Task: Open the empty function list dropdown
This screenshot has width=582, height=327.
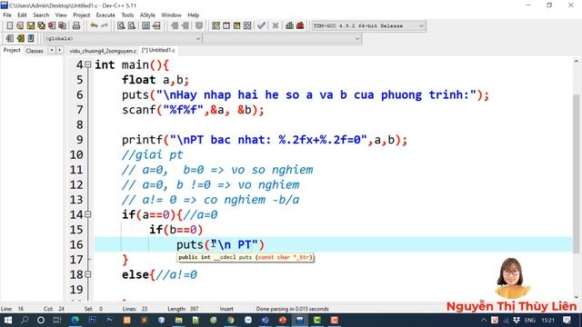Action: 282,38
